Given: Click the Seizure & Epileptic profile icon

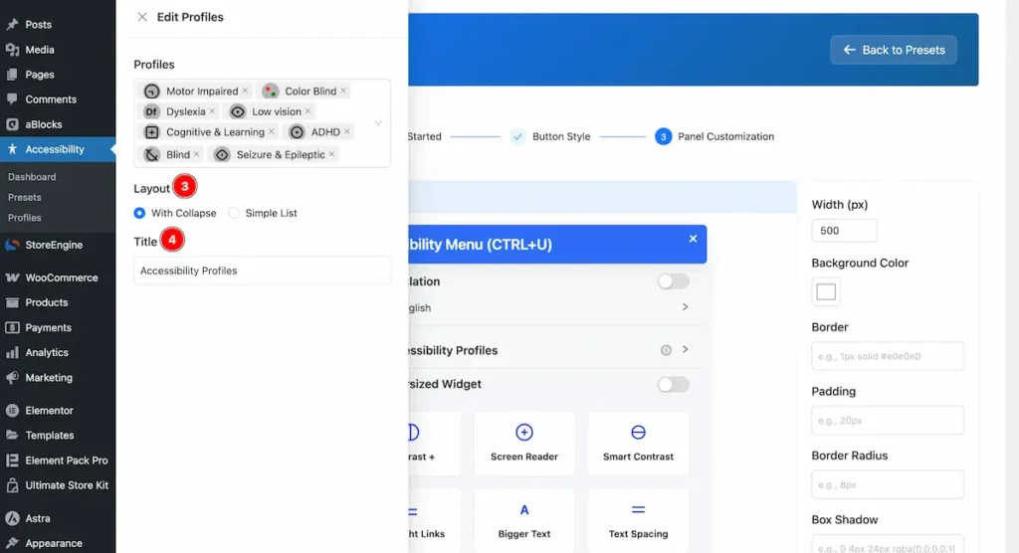Looking at the screenshot, I should (x=222, y=154).
